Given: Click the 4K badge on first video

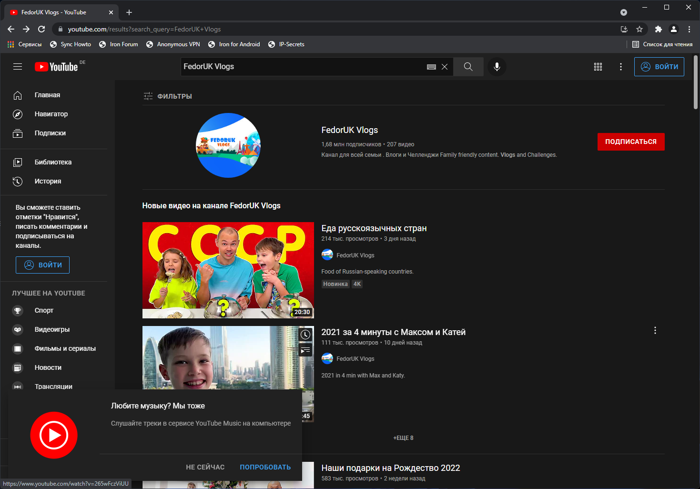Looking at the screenshot, I should coord(357,284).
